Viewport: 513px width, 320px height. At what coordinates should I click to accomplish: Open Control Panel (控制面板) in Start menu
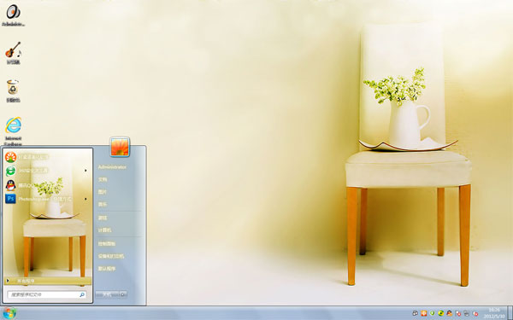pos(107,243)
